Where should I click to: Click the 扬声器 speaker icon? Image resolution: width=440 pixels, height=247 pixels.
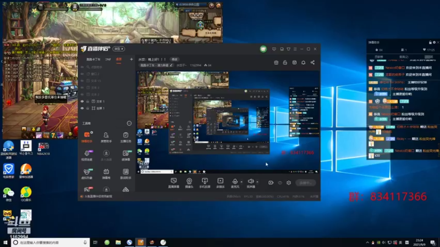point(251,182)
